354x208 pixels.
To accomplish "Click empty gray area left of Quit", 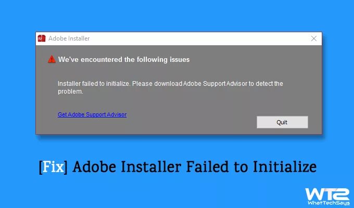I will tap(198, 122).
